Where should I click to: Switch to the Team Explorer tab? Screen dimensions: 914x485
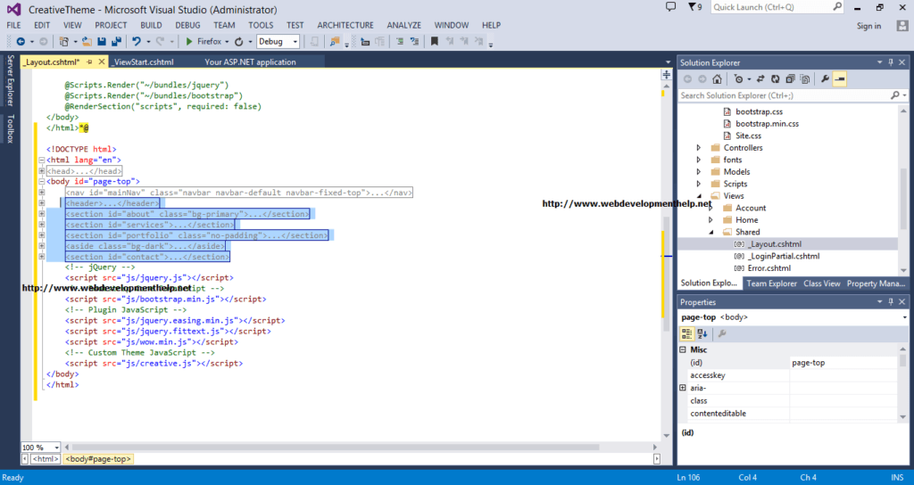(x=771, y=284)
